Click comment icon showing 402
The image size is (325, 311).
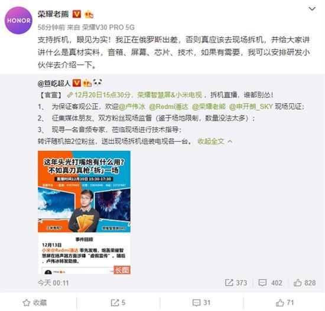point(270,283)
